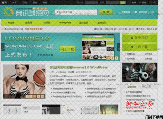Image resolution: width=163 pixels, height=119 pixels.
Task: Click the RSS link in the top bar
Action: 154,2
